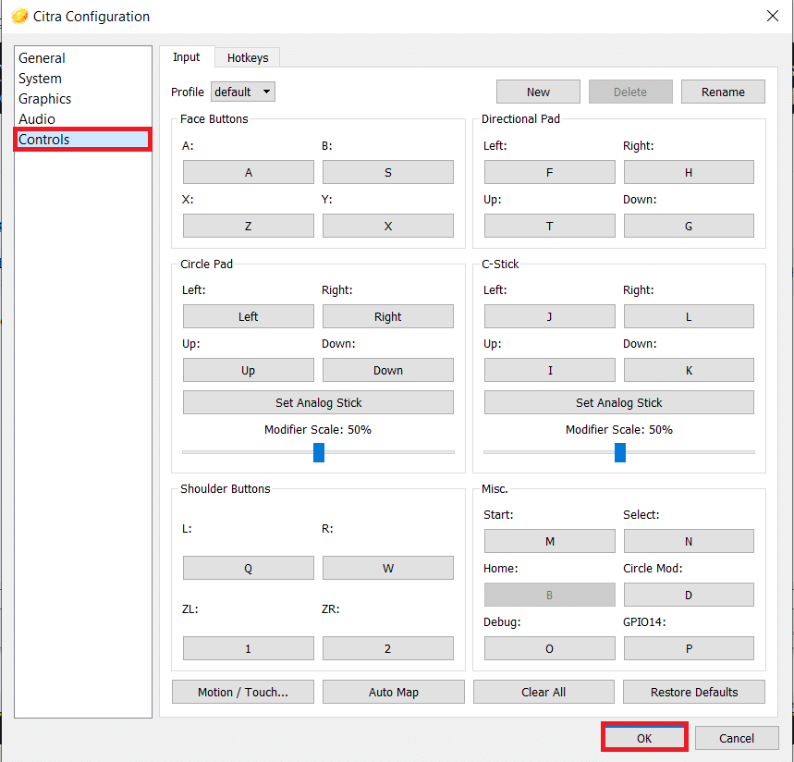Choose the General category in sidebar
This screenshot has width=794, height=762.
(x=42, y=58)
